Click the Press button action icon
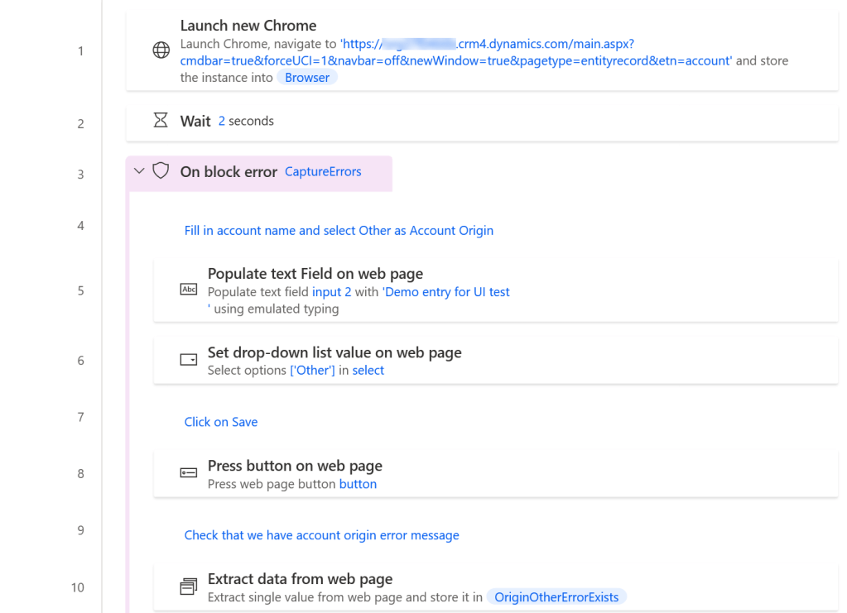Image resolution: width=847 pixels, height=613 pixels. [189, 473]
